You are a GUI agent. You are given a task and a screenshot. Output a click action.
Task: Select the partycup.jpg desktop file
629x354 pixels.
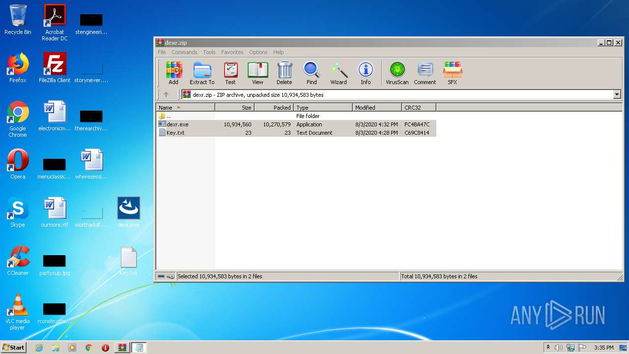(55, 265)
